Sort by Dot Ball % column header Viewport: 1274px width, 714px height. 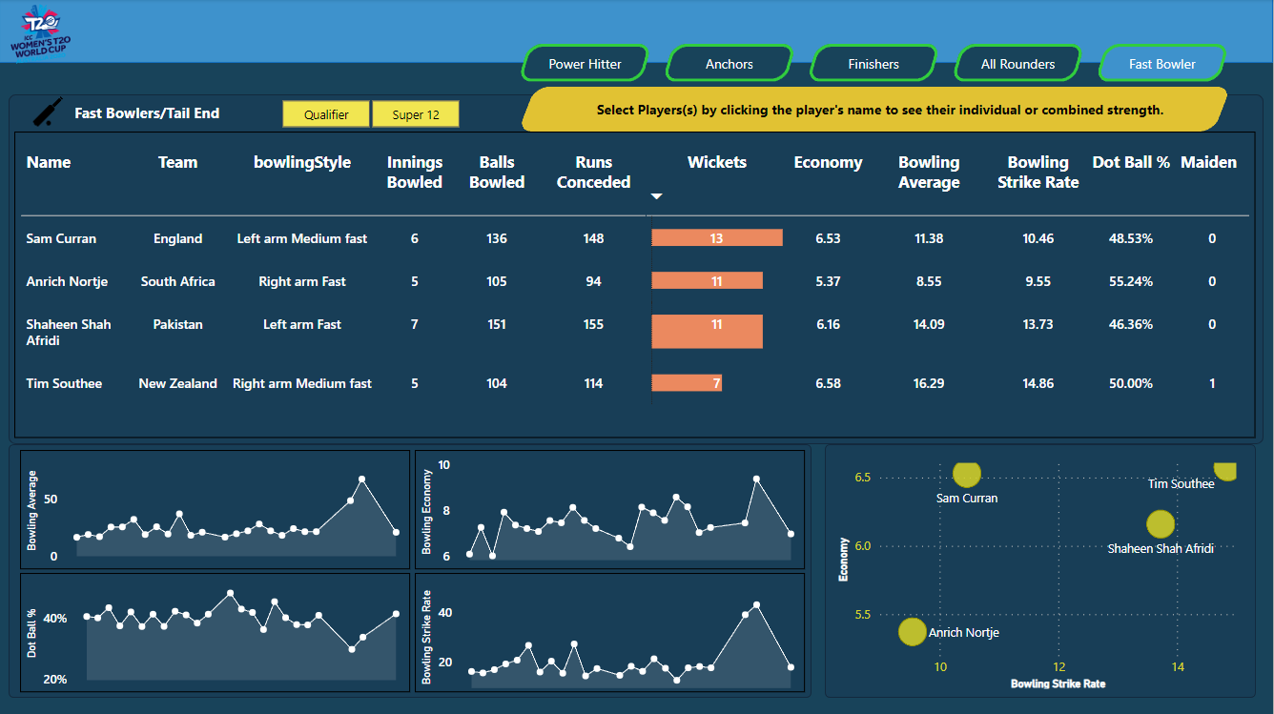pyautogui.click(x=1131, y=162)
